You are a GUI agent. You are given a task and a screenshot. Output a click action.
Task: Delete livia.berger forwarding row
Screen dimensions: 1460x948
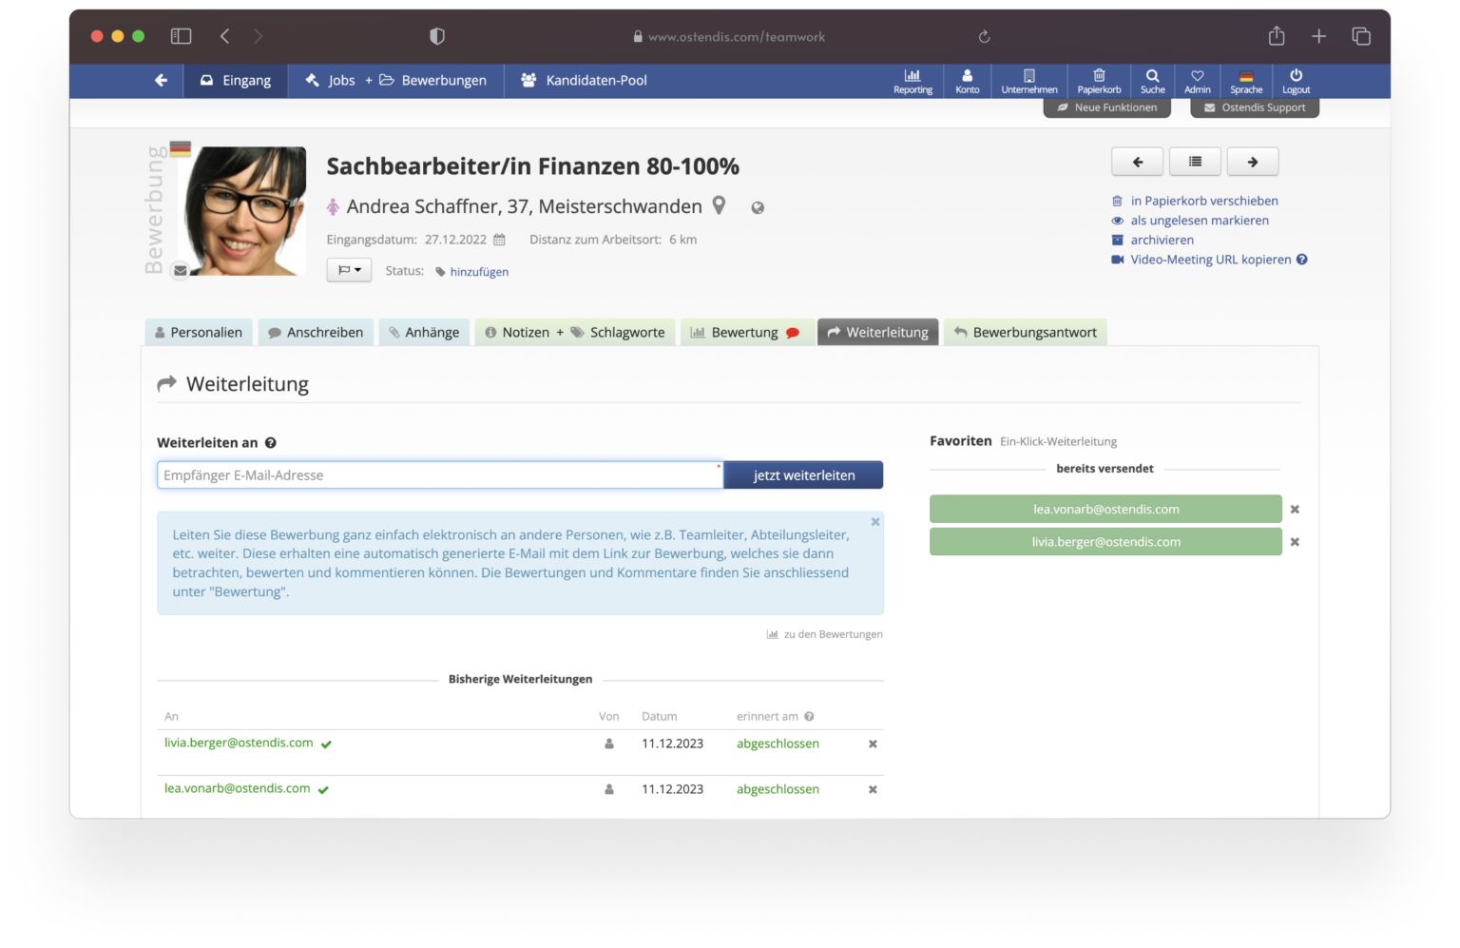873,745
